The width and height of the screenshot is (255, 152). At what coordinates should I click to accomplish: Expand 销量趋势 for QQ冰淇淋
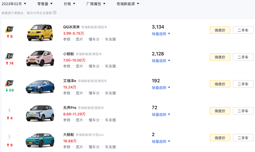161,34
